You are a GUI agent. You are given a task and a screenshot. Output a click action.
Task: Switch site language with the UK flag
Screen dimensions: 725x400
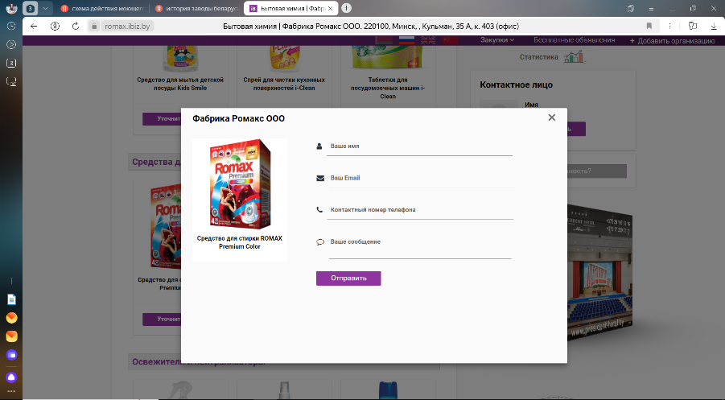click(428, 41)
